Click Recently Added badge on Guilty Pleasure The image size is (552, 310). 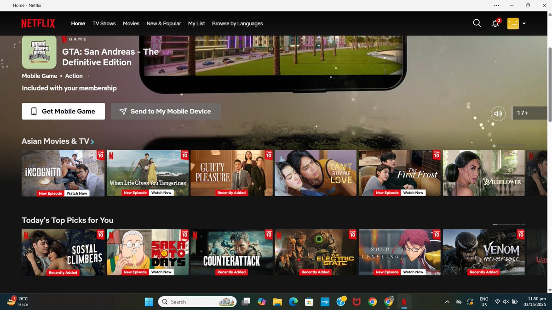pos(231,193)
